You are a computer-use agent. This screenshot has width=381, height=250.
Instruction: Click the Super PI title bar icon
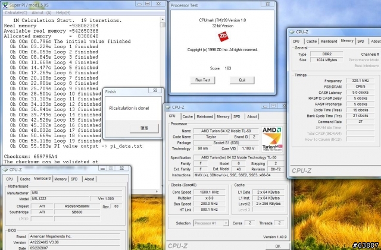coord(5,5)
